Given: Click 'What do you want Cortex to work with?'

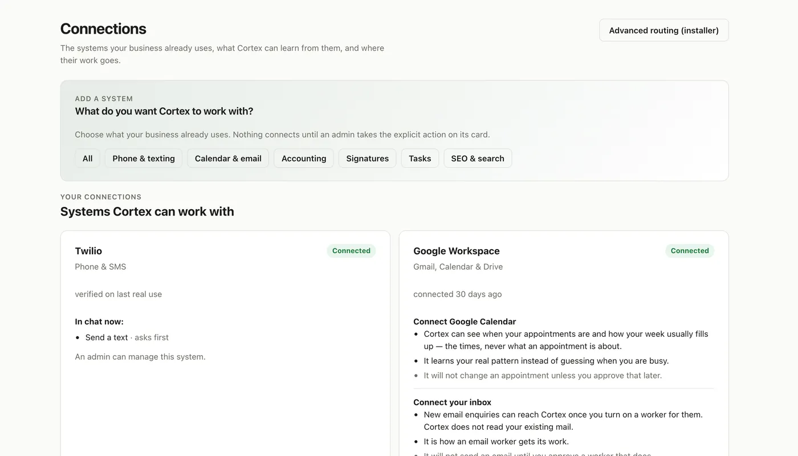Looking at the screenshot, I should 164,111.
